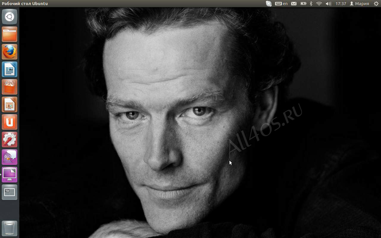Open the Trash at launcher bottom
The image size is (381, 238).
pyautogui.click(x=10, y=228)
